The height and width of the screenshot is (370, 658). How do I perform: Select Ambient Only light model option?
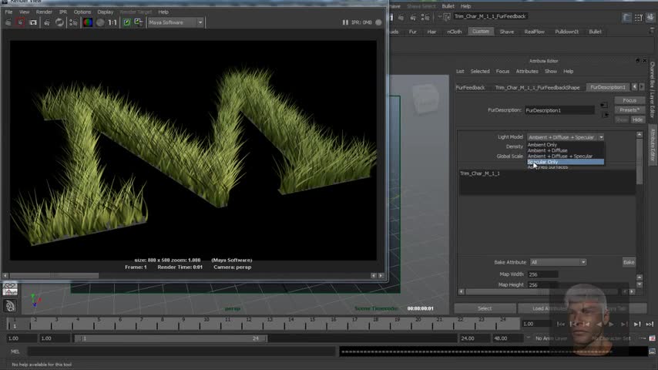[x=542, y=145]
